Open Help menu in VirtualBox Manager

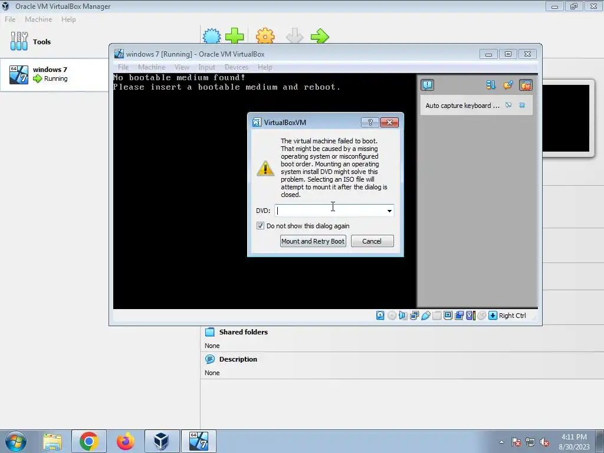click(x=68, y=19)
